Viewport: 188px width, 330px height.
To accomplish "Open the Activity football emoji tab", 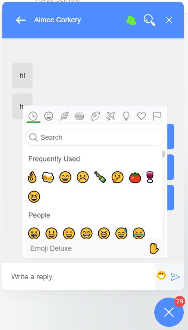I will tap(95, 116).
